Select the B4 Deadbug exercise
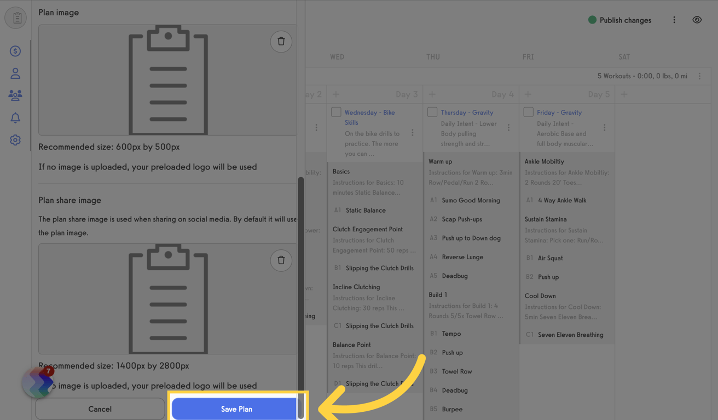718x420 pixels. click(455, 390)
